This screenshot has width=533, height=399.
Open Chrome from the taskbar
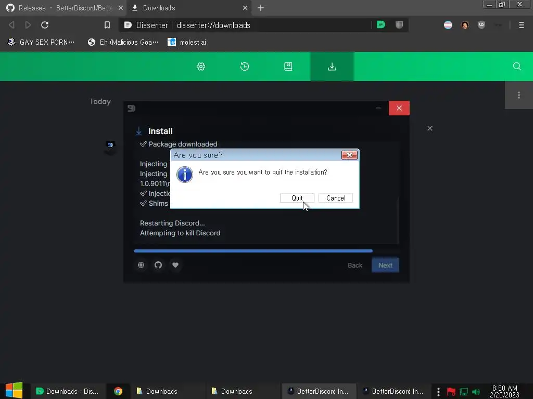118,391
